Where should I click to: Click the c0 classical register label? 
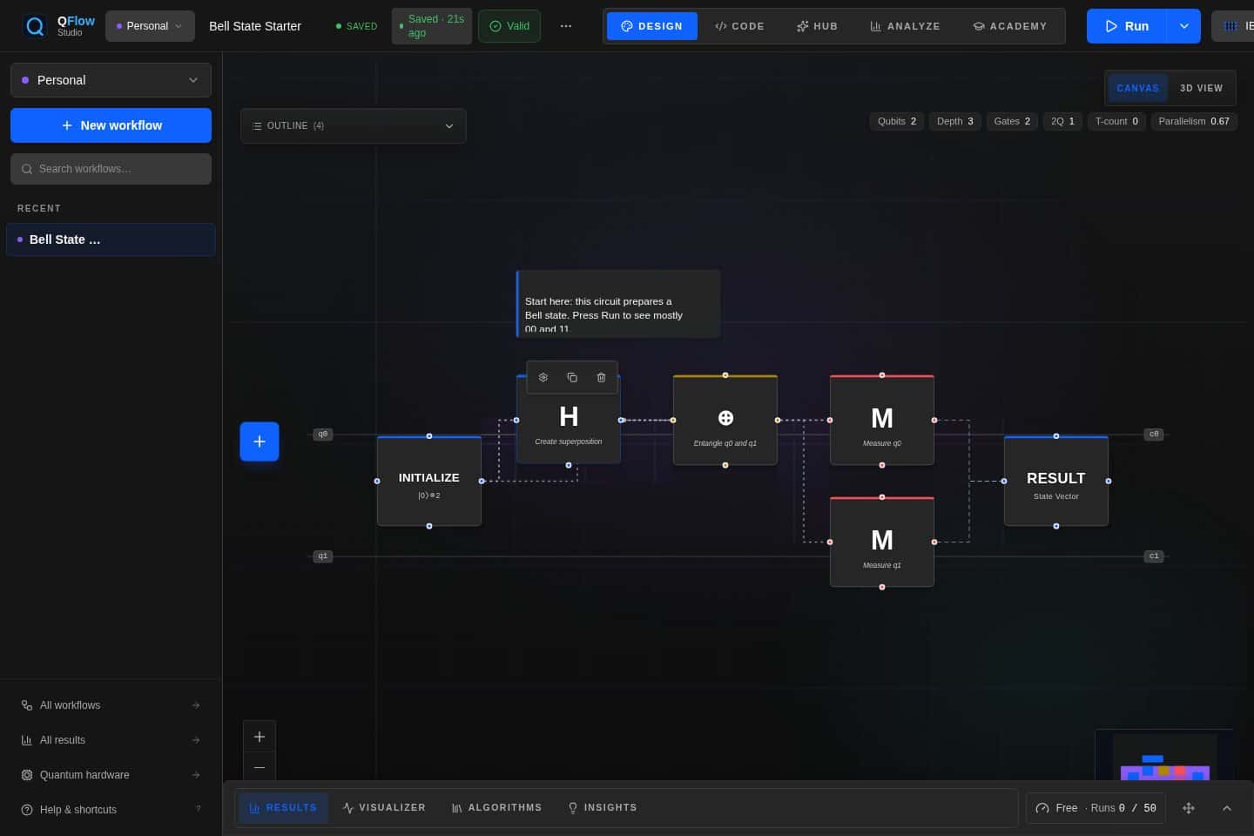1154,434
